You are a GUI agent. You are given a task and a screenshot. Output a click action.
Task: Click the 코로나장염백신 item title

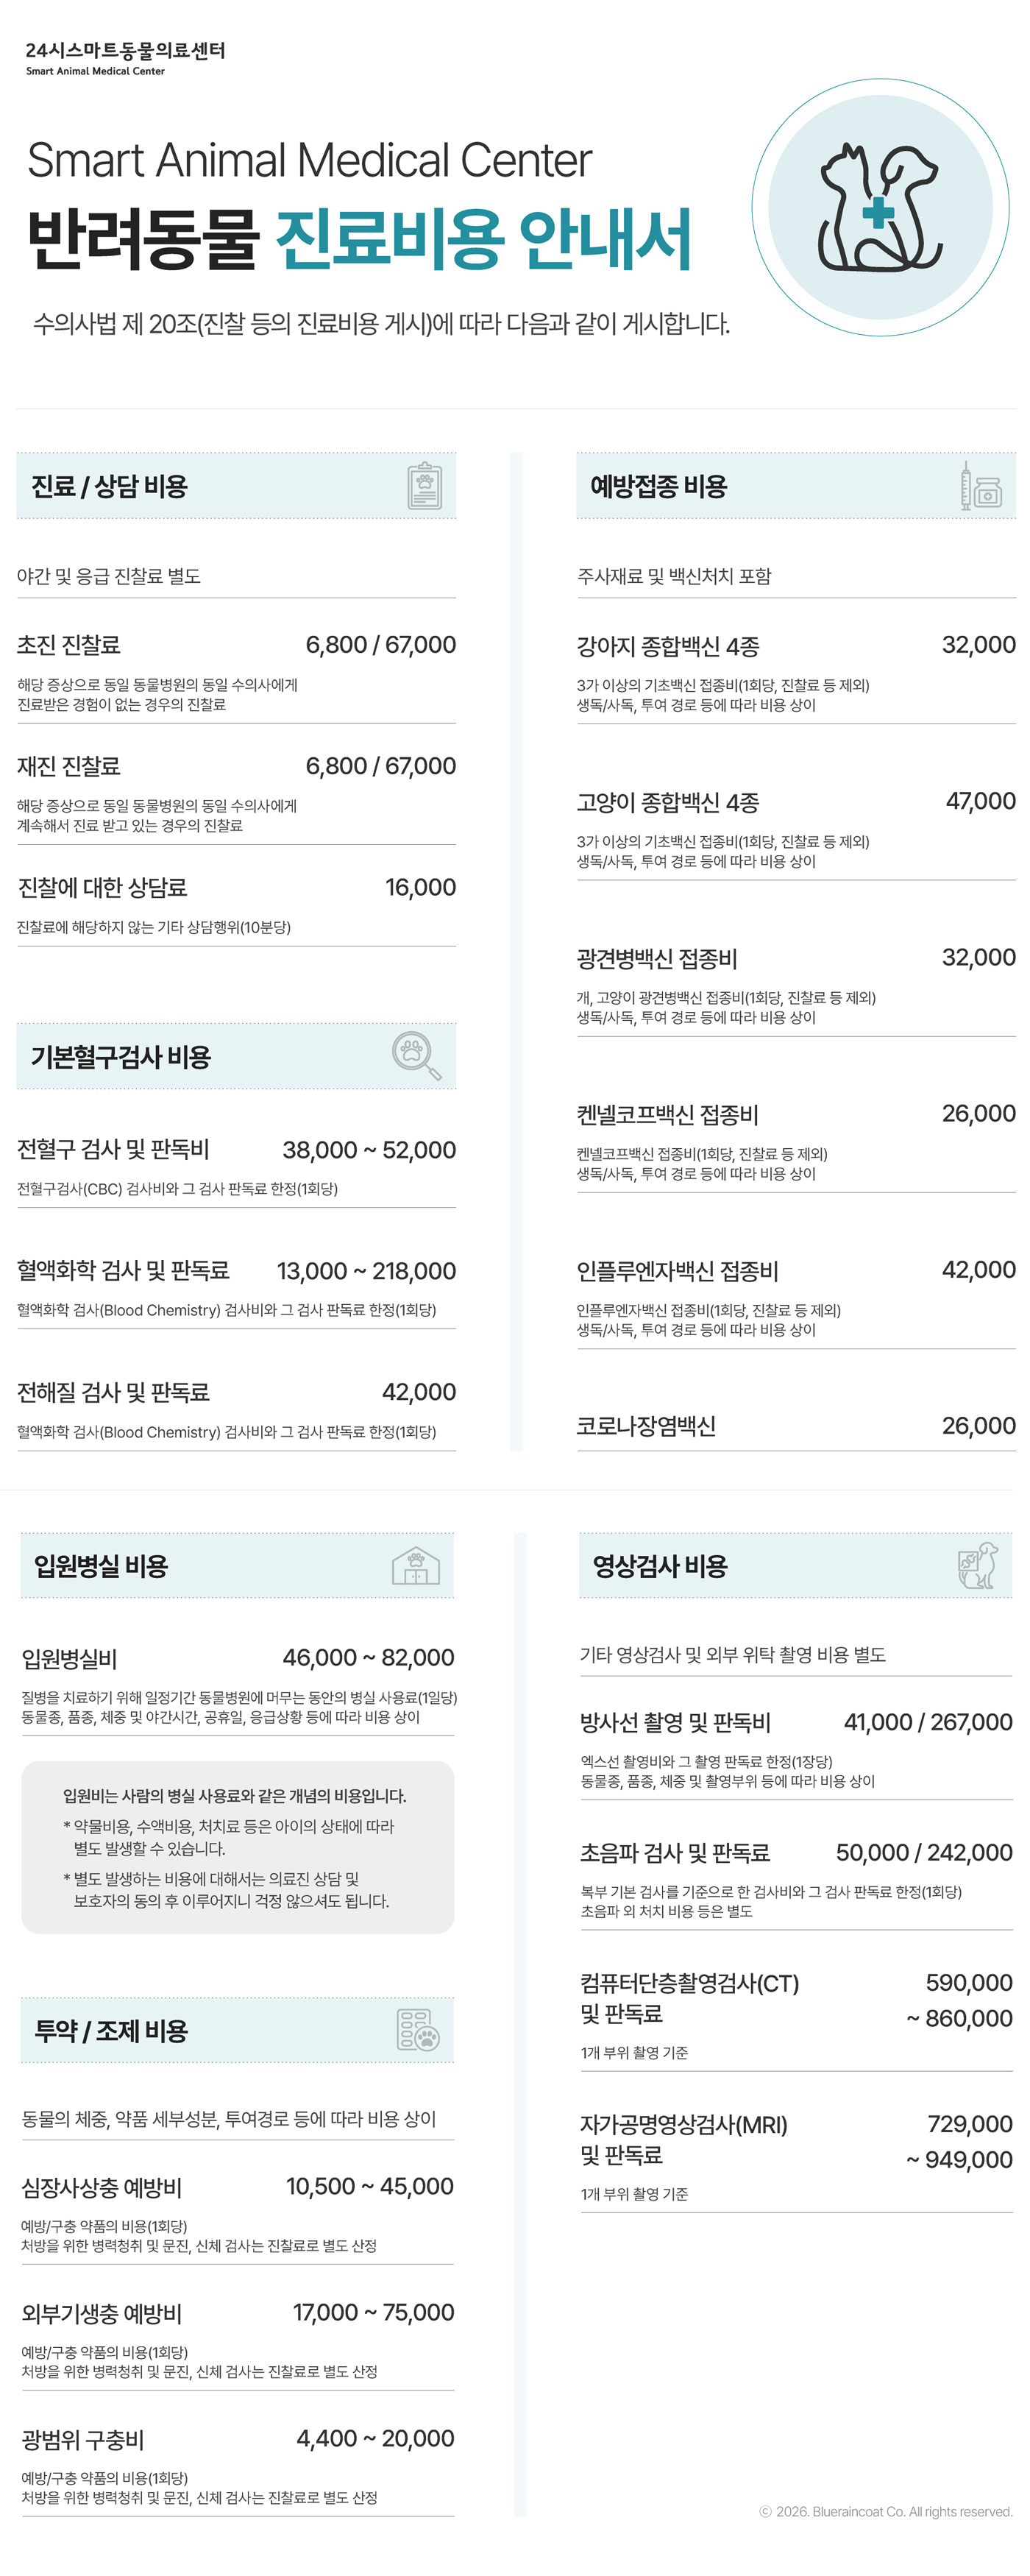[646, 1426]
